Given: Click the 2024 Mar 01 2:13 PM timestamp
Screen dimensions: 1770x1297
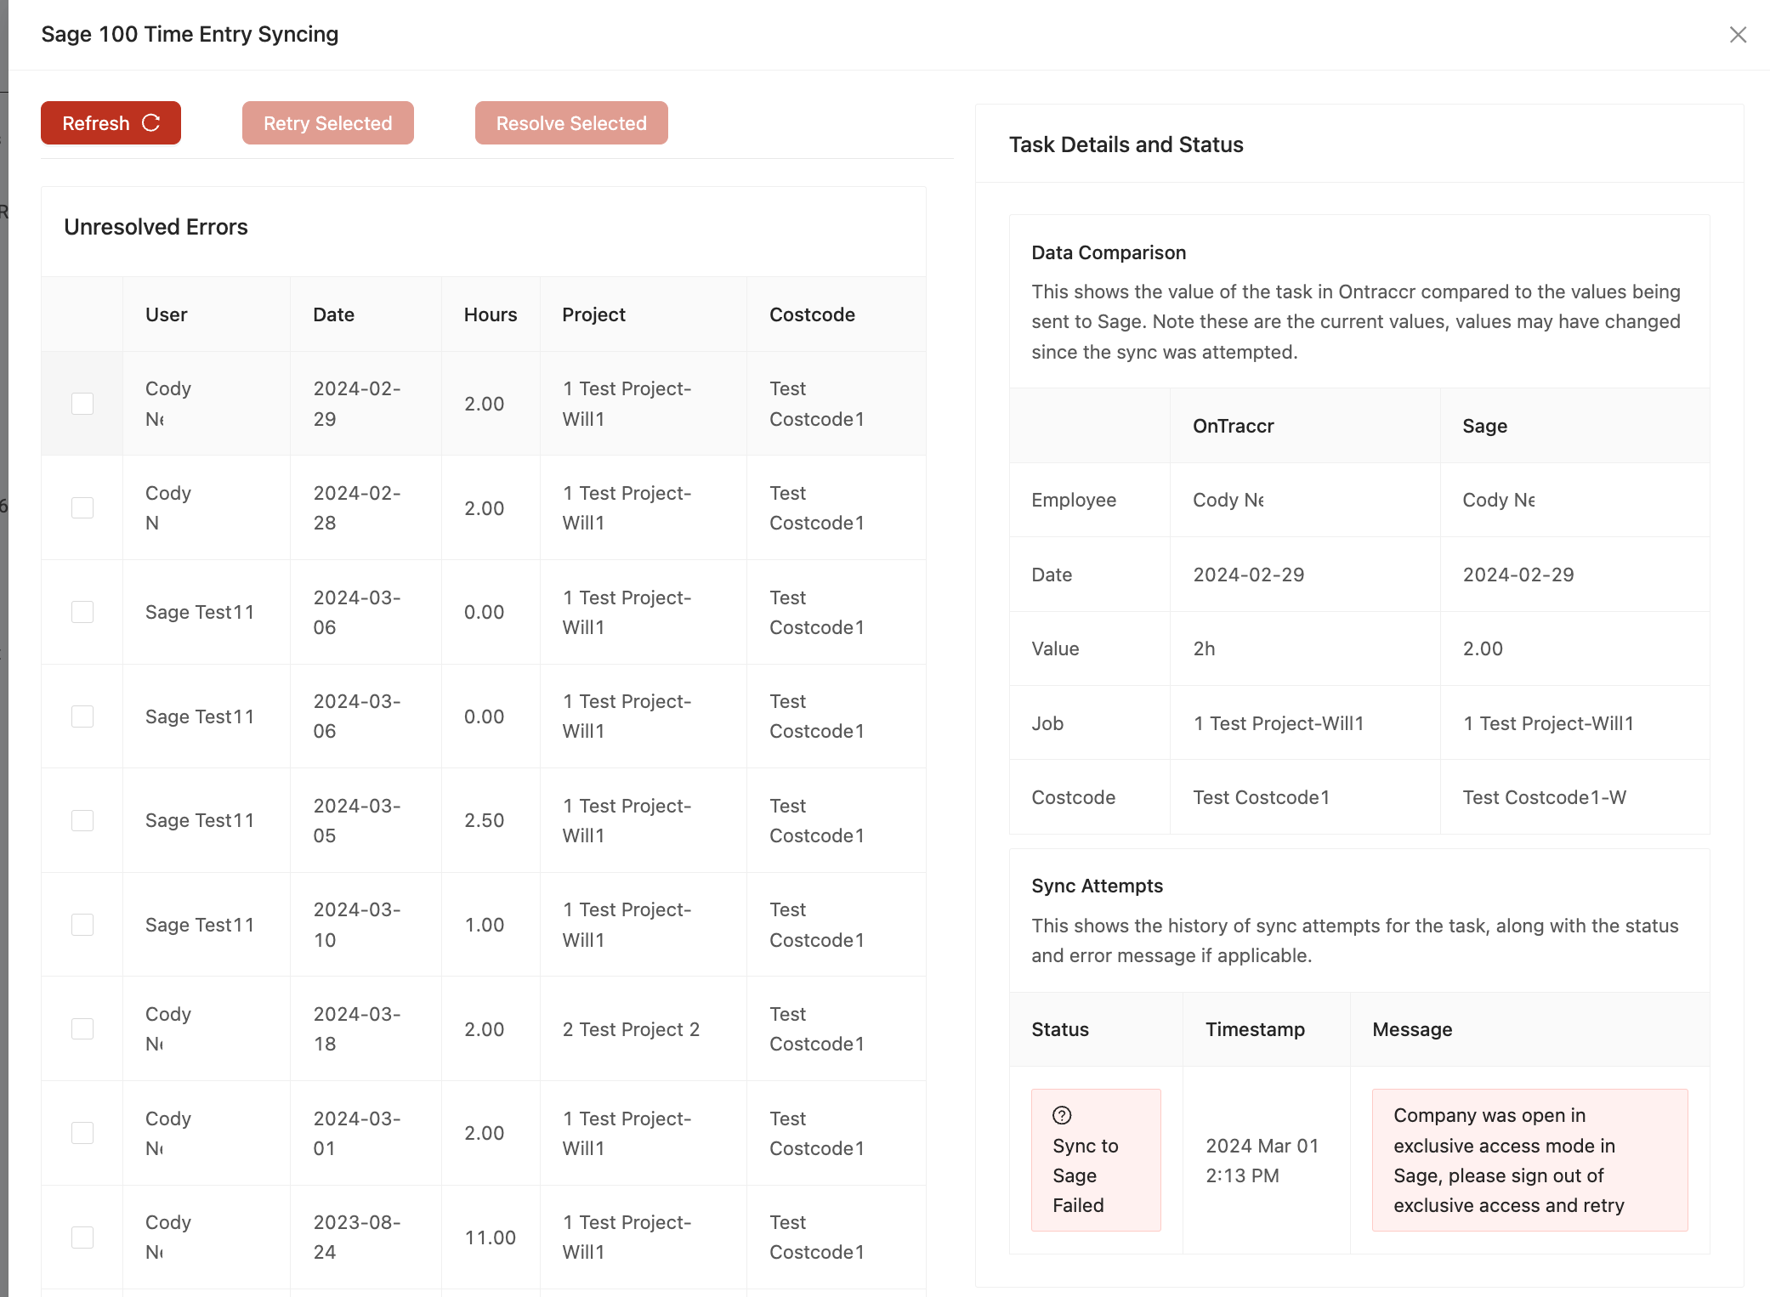Looking at the screenshot, I should click(x=1262, y=1160).
